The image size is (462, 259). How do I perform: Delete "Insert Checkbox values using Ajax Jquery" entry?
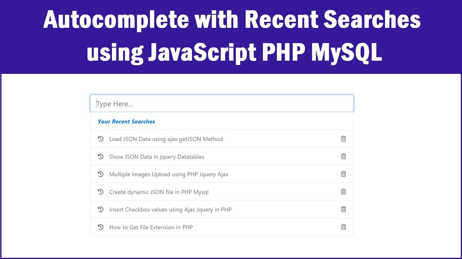tap(343, 209)
